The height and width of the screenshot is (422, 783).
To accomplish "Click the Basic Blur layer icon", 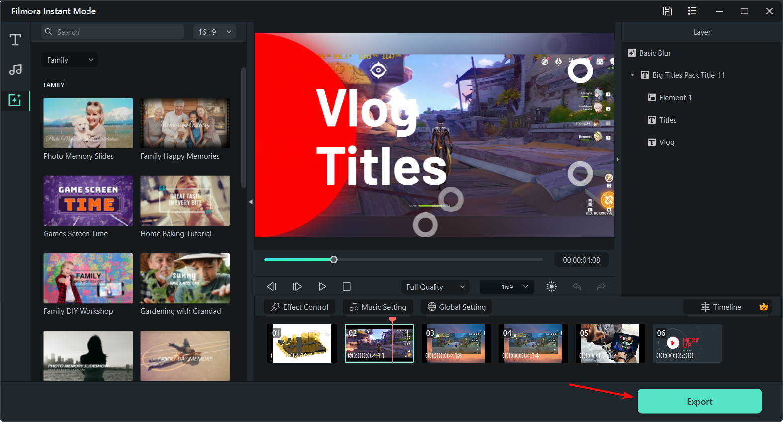I will [632, 53].
